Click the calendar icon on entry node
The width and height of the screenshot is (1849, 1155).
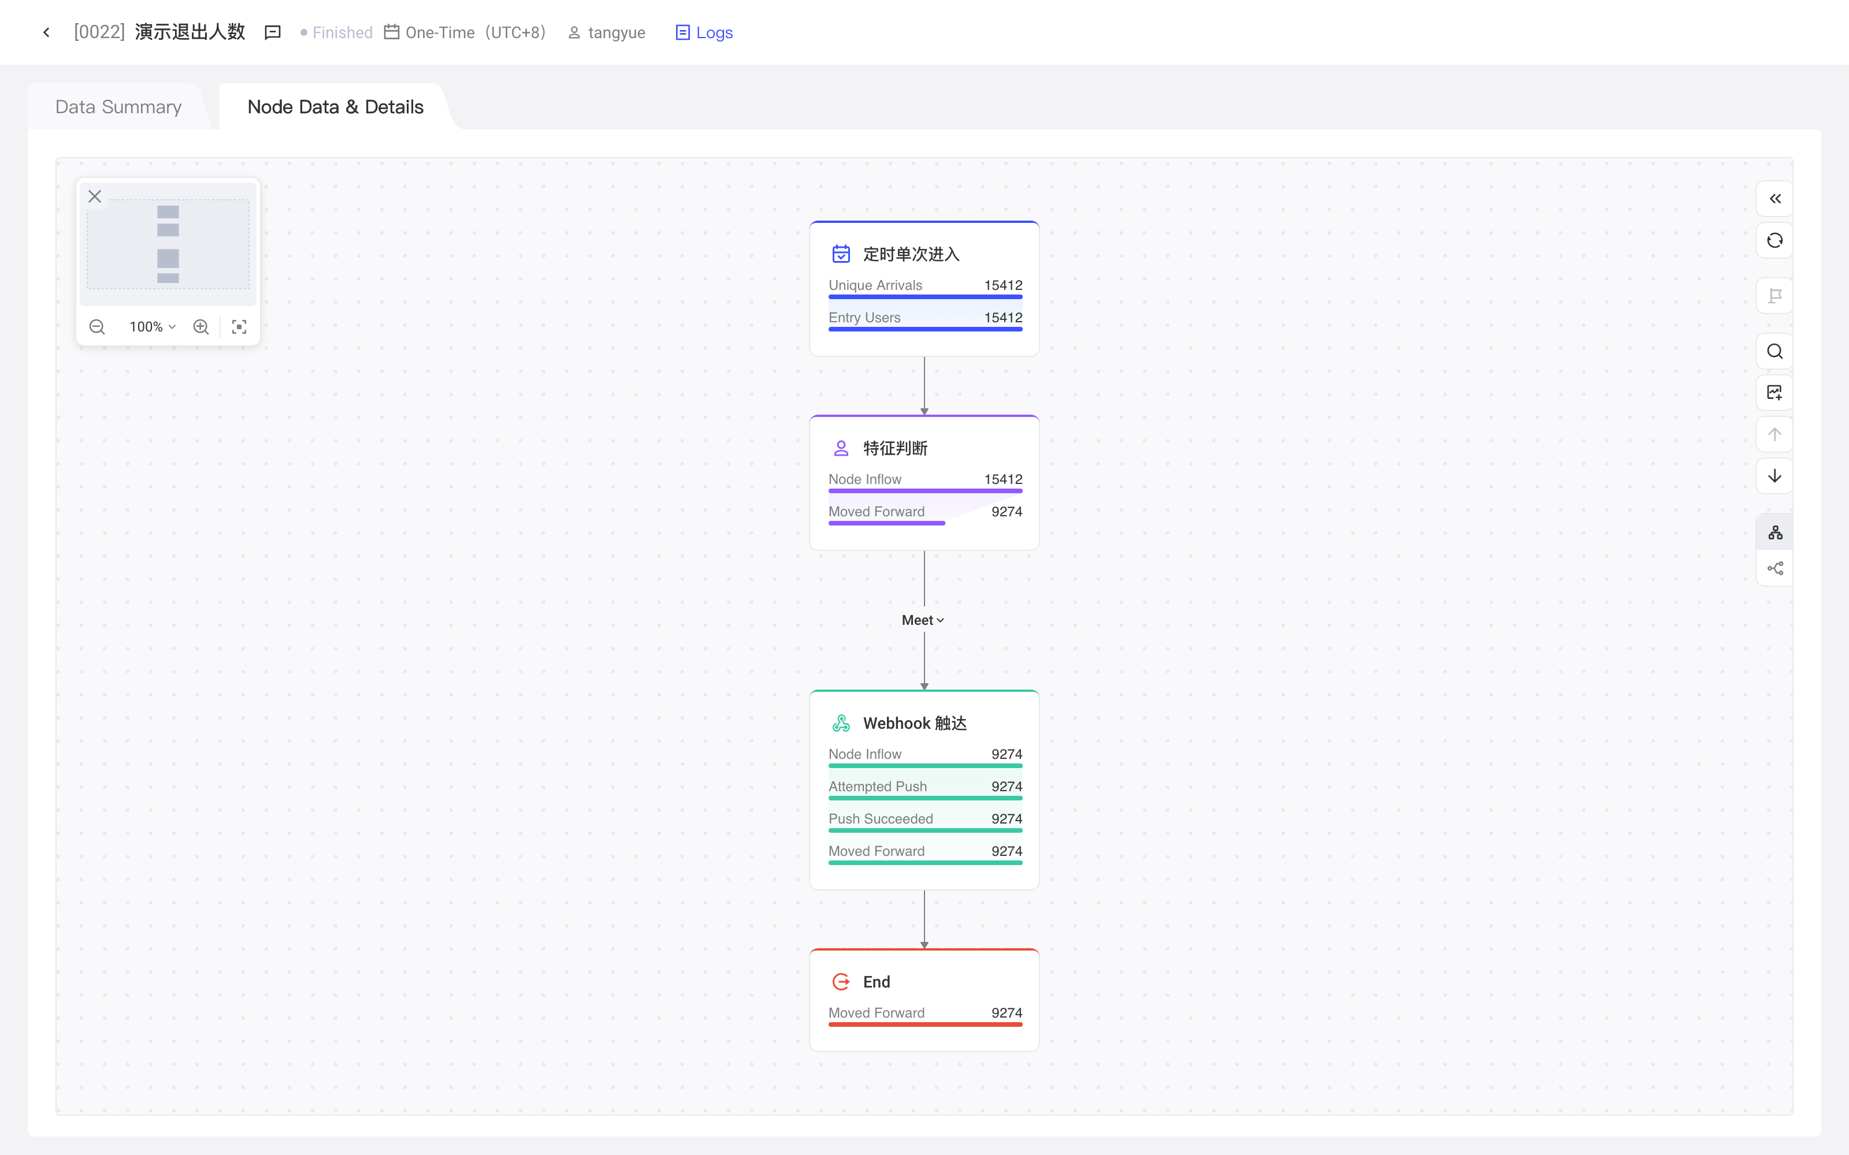tap(841, 254)
